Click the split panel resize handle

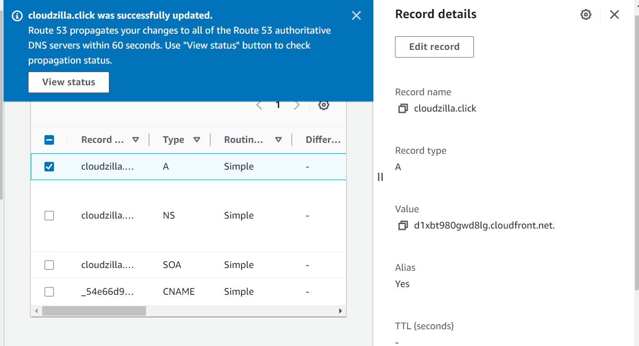(x=380, y=177)
